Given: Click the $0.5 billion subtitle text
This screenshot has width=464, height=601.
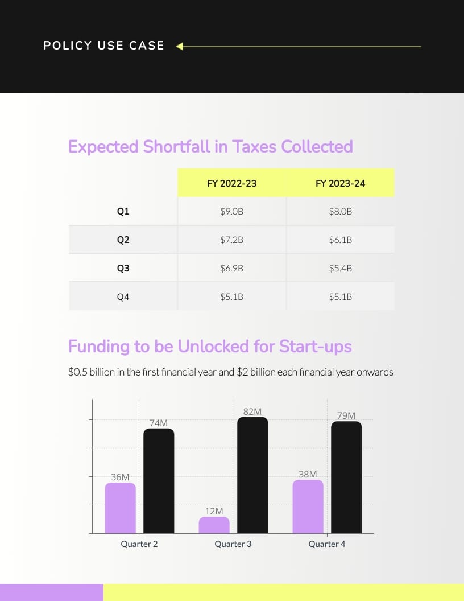Looking at the screenshot, I should tap(230, 373).
